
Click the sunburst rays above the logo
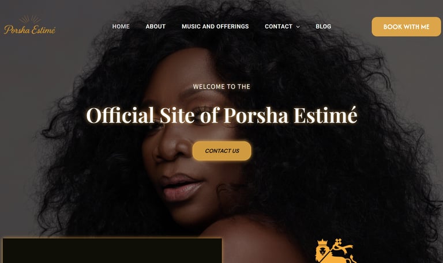(x=30, y=19)
